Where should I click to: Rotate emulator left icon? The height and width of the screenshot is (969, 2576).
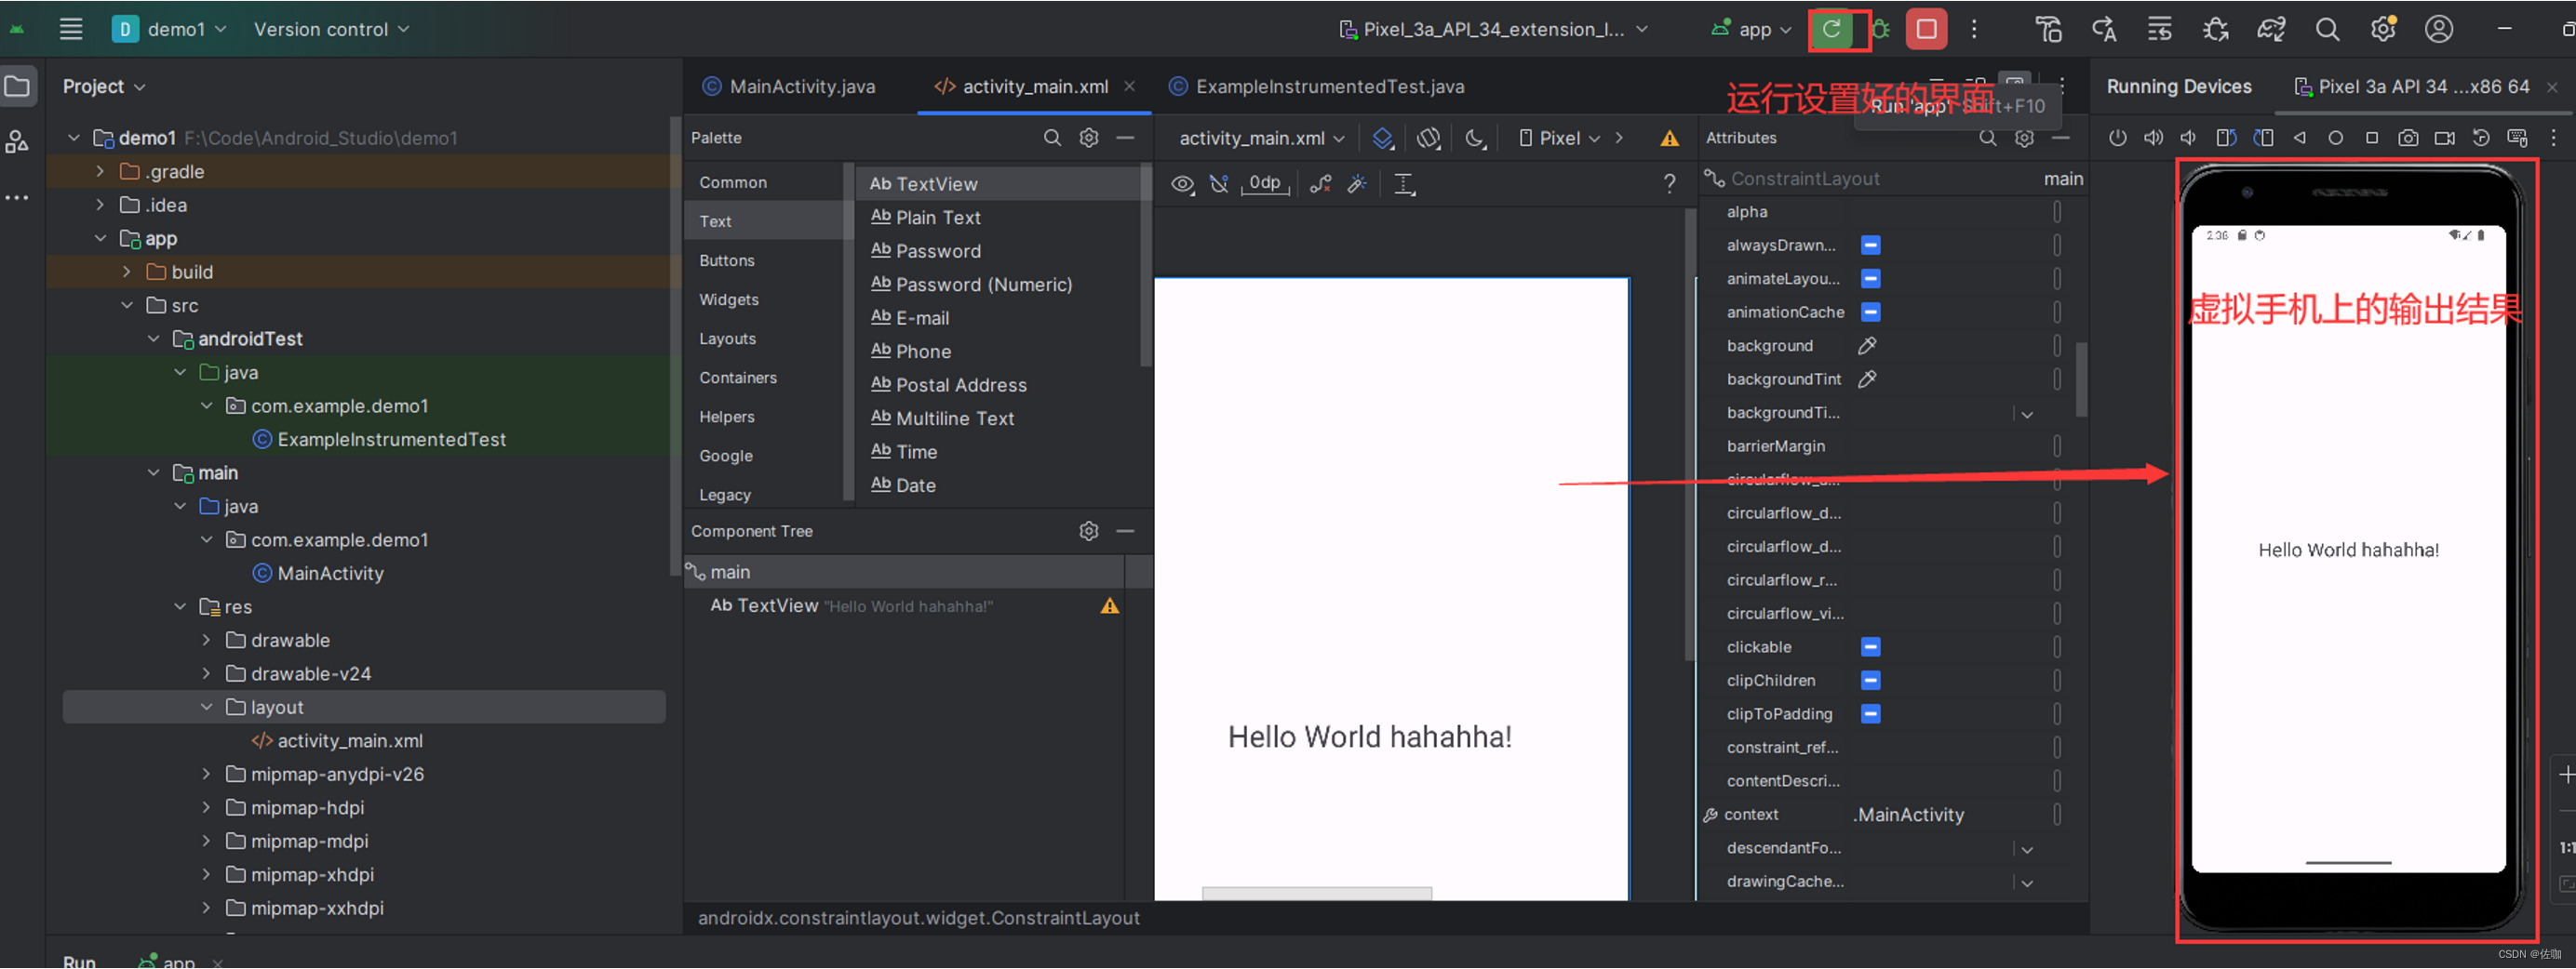click(x=2226, y=138)
